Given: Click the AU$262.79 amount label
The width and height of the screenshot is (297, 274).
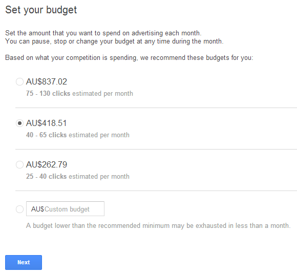Looking at the screenshot, I should point(47,165).
